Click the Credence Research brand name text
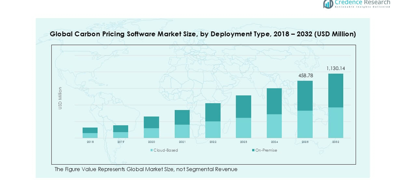The image size is (403, 193). (362, 3)
